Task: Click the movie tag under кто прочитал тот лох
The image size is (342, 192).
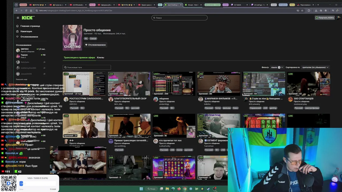Action: click(x=179, y=150)
